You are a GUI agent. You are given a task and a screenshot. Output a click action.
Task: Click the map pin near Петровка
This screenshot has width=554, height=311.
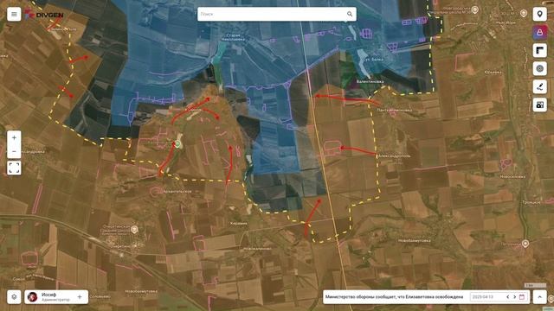[x=525, y=244]
